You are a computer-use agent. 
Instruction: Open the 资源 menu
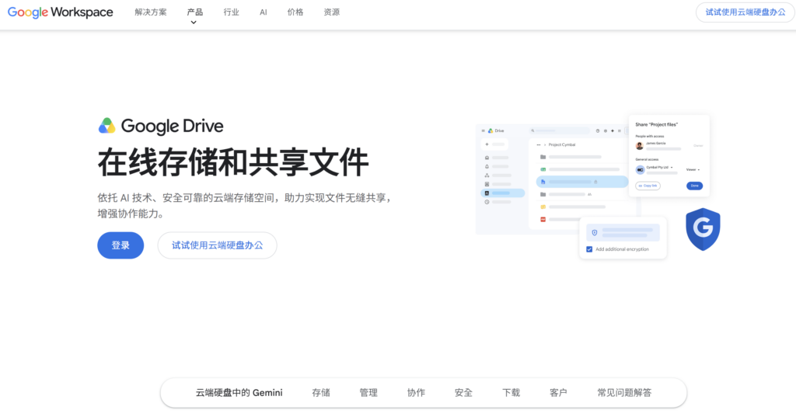tap(332, 12)
